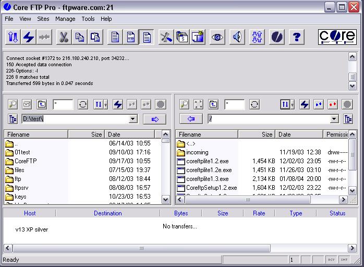Click the local pane lightning bolt icon
This screenshot has width=364, height=267.
(x=118, y=104)
